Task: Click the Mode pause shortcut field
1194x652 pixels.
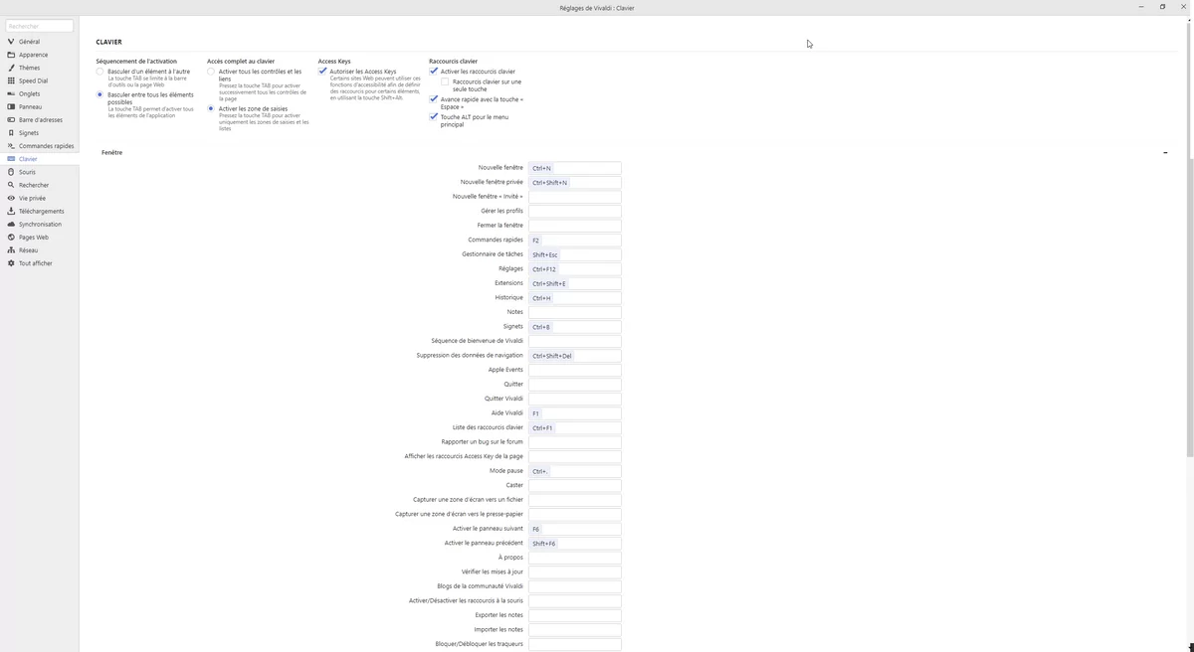Action: pos(575,471)
